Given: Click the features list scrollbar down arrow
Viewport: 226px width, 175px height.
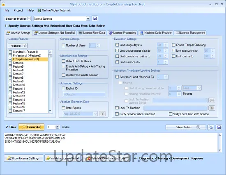Looking at the screenshot, I should (x=50, y=111).
